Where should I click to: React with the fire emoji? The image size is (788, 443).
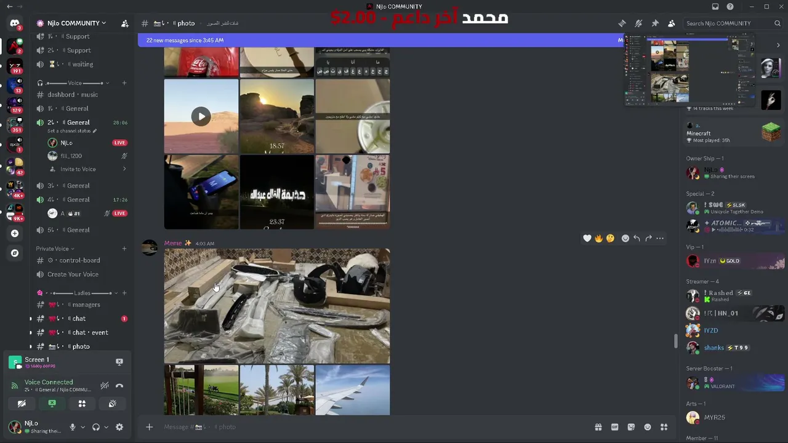click(x=598, y=238)
